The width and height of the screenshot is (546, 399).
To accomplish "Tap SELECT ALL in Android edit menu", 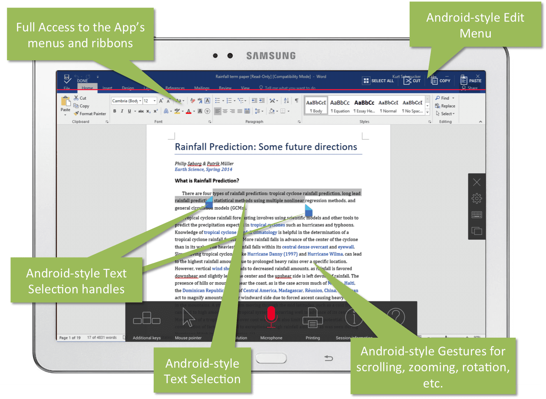I will (378, 81).
